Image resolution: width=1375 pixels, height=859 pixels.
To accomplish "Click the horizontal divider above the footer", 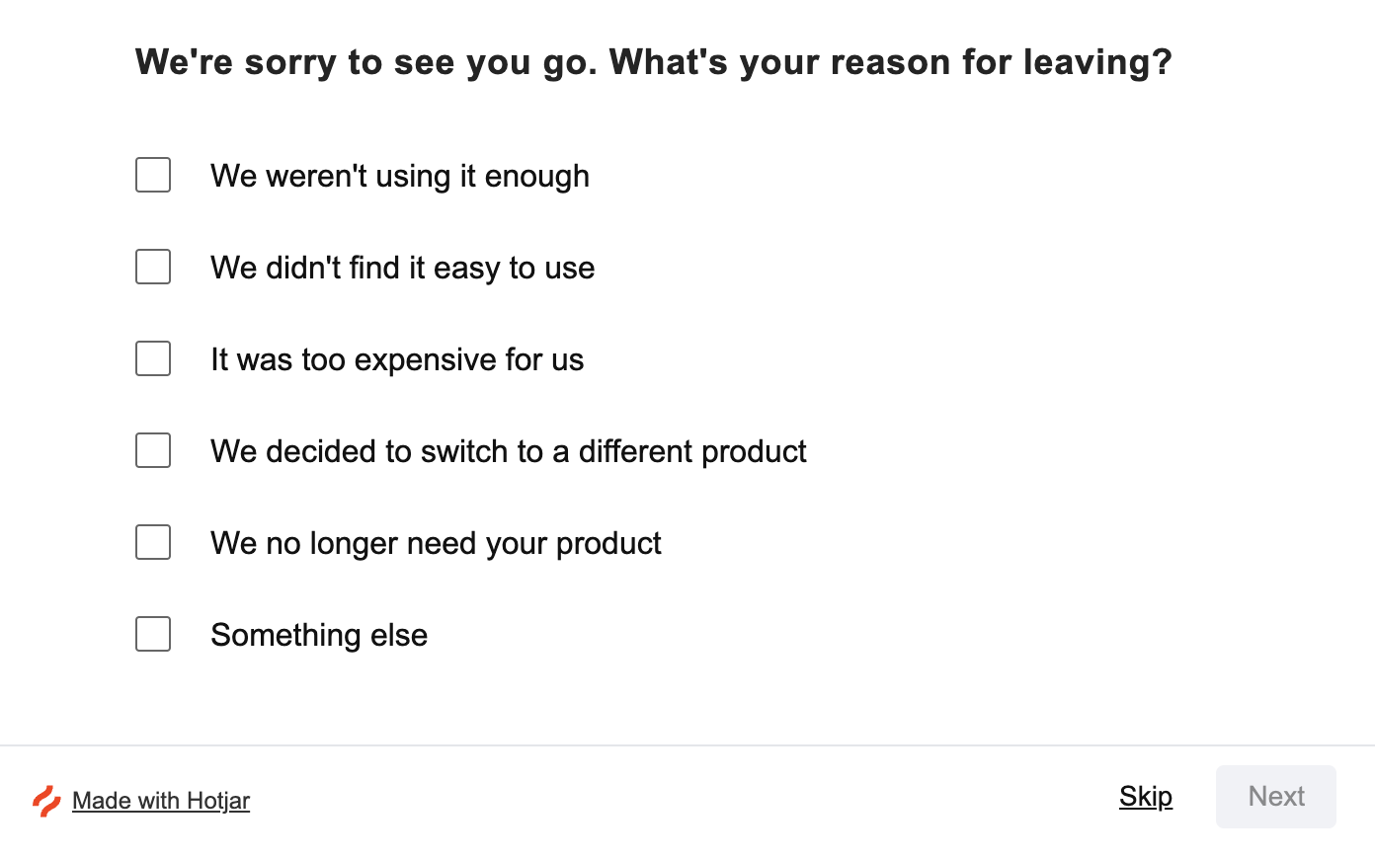I will coord(687,745).
